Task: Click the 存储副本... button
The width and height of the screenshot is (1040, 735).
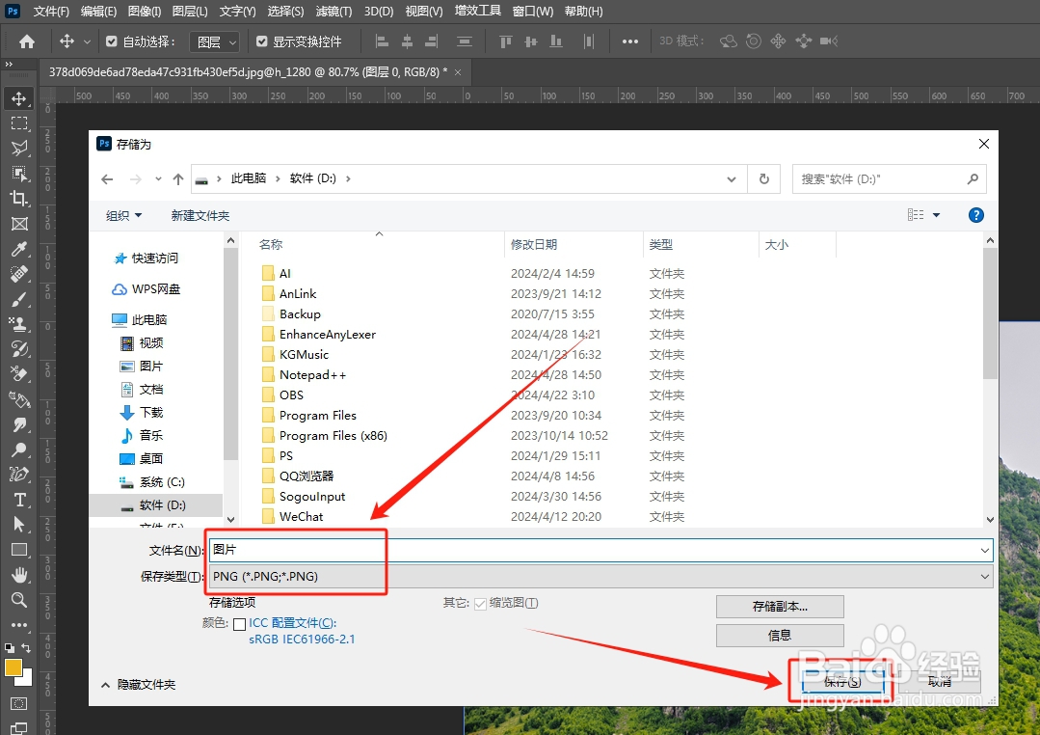Action: (780, 606)
